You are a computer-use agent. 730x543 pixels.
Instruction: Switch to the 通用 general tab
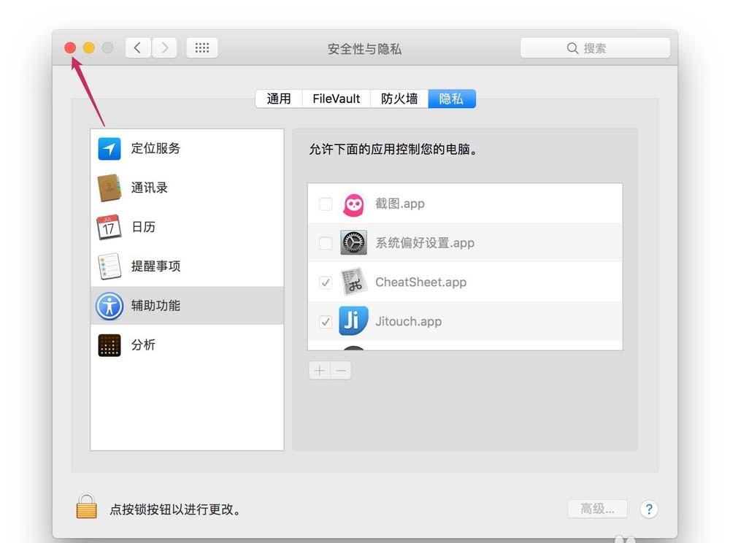[278, 98]
